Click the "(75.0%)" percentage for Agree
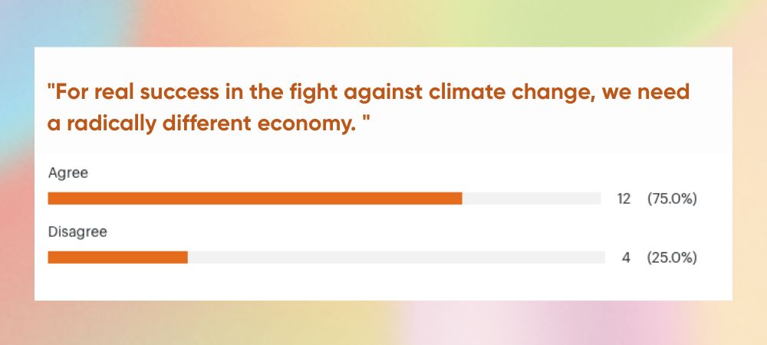This screenshot has height=345, width=767. (672, 199)
